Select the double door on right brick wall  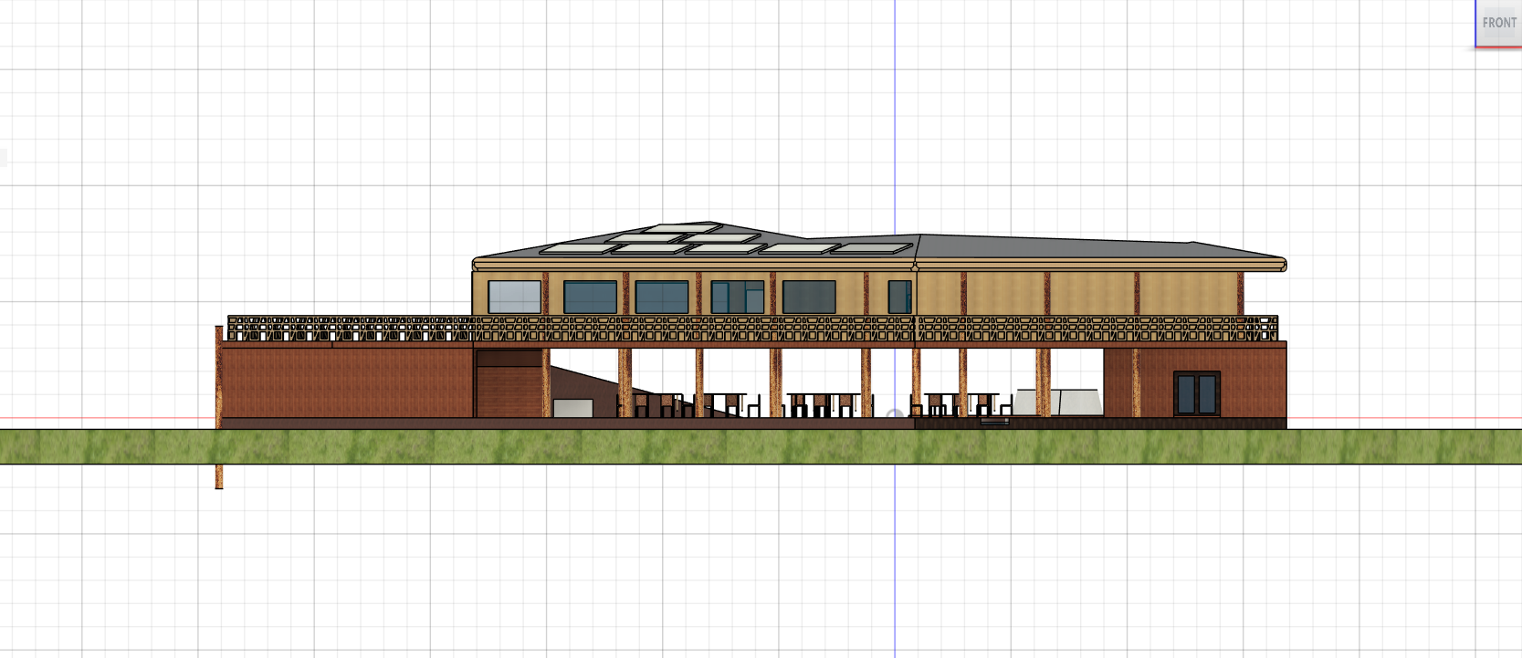[1197, 393]
